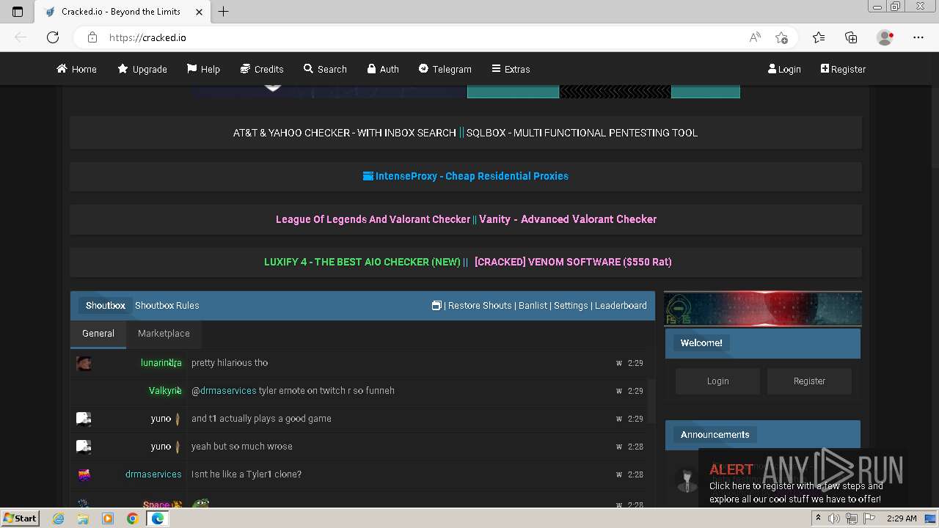Open the SQLBOX pentesting tool link
The width and height of the screenshot is (939, 528).
tap(582, 133)
